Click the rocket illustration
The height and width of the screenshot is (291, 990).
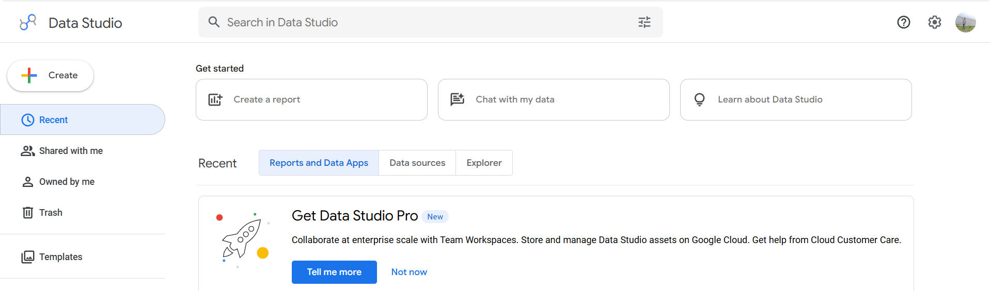(x=243, y=240)
